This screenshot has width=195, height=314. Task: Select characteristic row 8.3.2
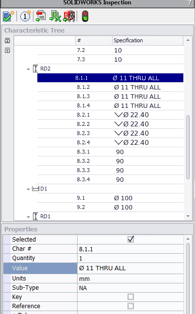tap(110, 161)
